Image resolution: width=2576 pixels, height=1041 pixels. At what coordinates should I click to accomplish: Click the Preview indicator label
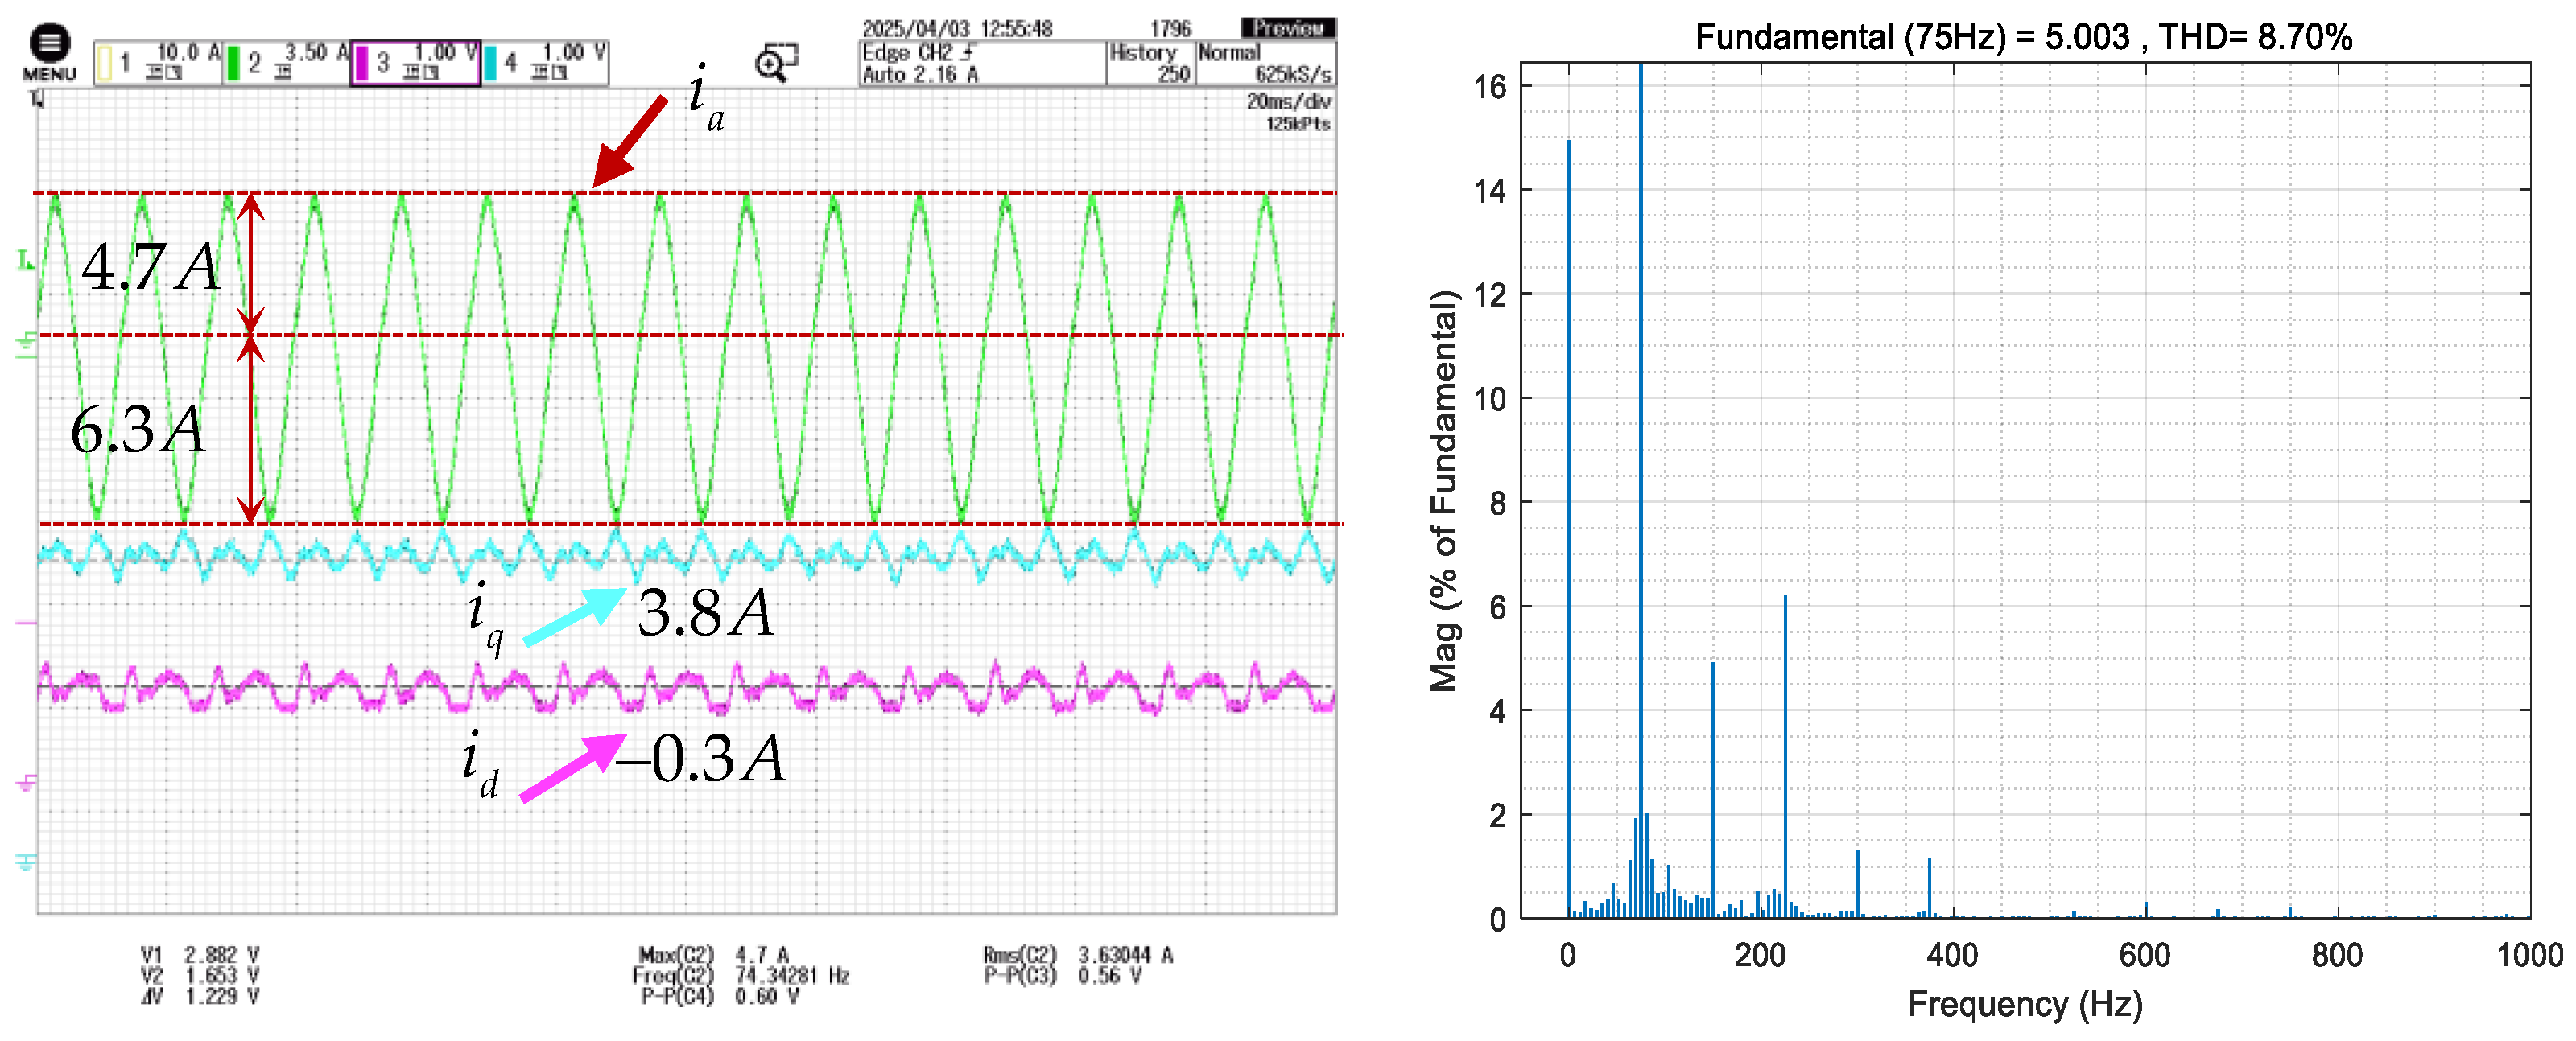pos(1288,28)
